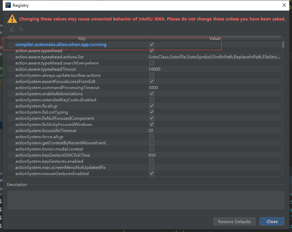Enable actionSystem.always.update.toolbar.actions checkbox
This screenshot has width=292, height=232.
[x=152, y=75]
